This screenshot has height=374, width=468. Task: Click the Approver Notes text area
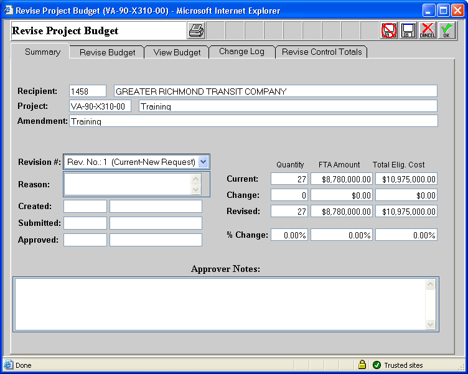tap(220, 304)
